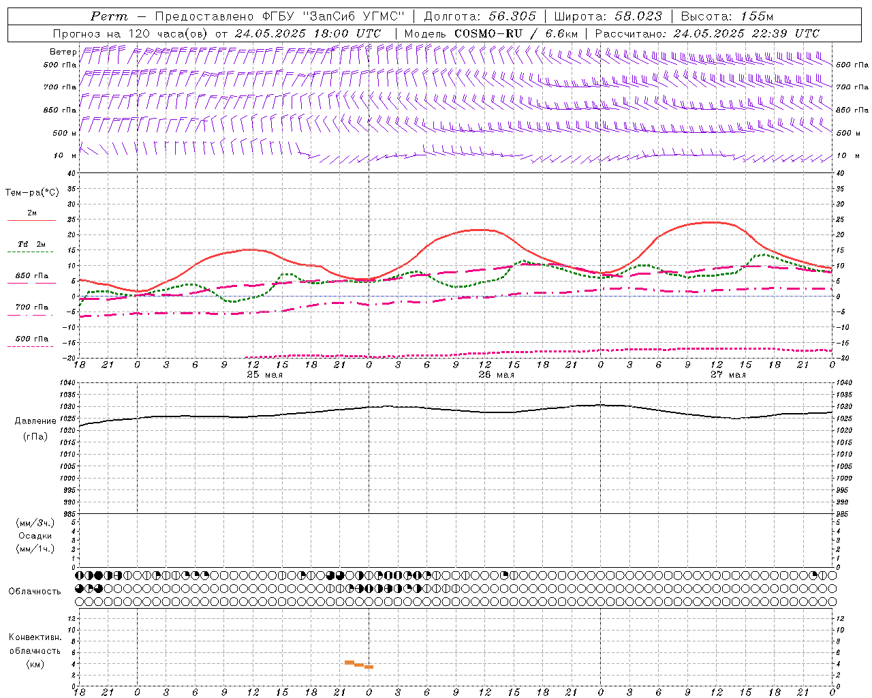
Task: Click the "(мм/1ч.)" precipitation unit label
Action: (35, 549)
